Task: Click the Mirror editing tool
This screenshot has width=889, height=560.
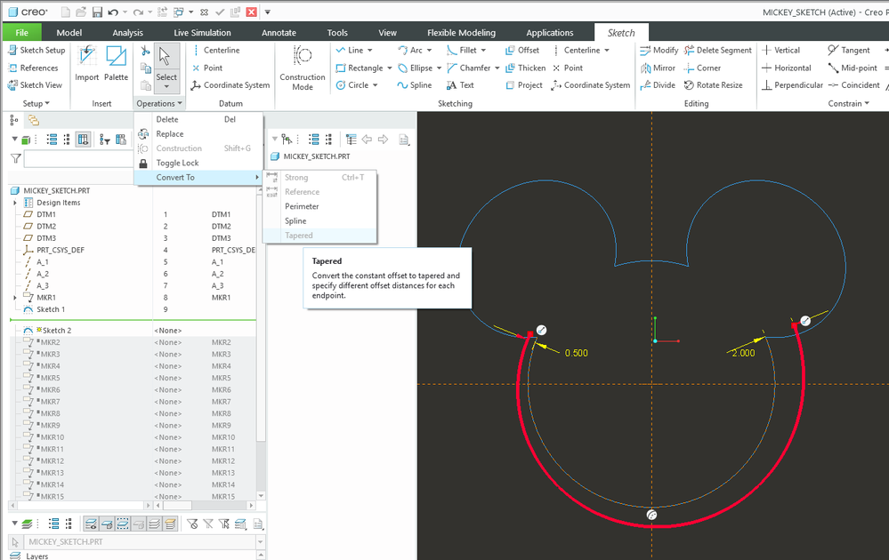Action: pyautogui.click(x=658, y=68)
